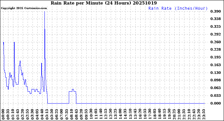
Task: Click the 07:00 time label
Action: point(62,115)
